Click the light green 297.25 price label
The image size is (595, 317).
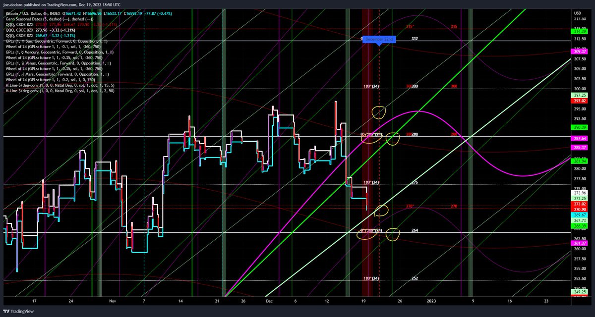(580, 95)
